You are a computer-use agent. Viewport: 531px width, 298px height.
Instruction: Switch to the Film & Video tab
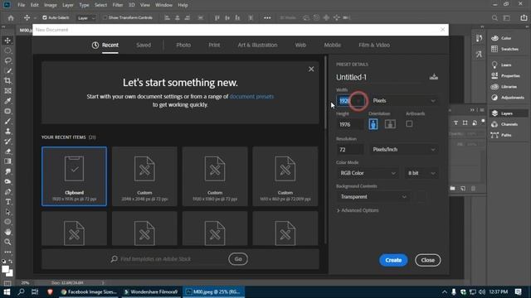(374, 45)
